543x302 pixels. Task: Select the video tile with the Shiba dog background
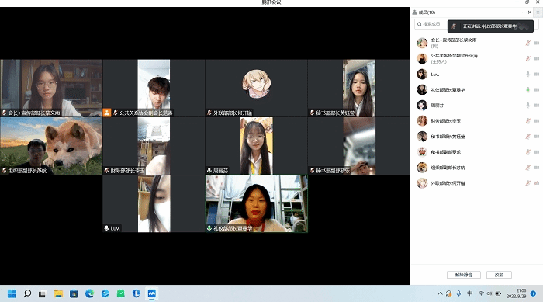coord(51,146)
